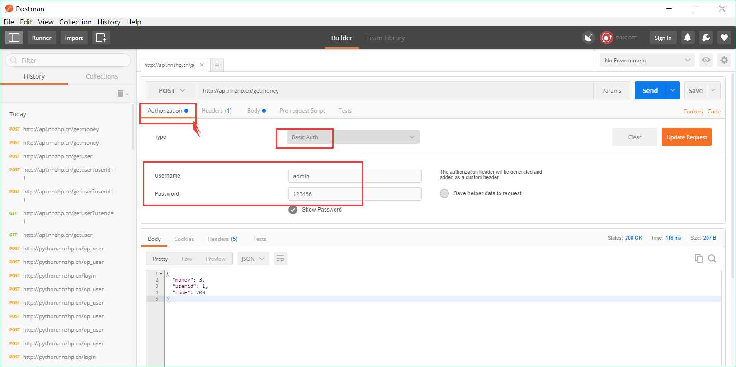The width and height of the screenshot is (736, 367).
Task: Click the Runner button
Action: click(x=42, y=38)
